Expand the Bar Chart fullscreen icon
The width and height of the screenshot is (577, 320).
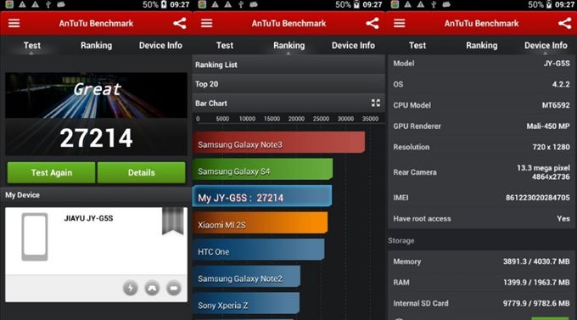pos(376,103)
